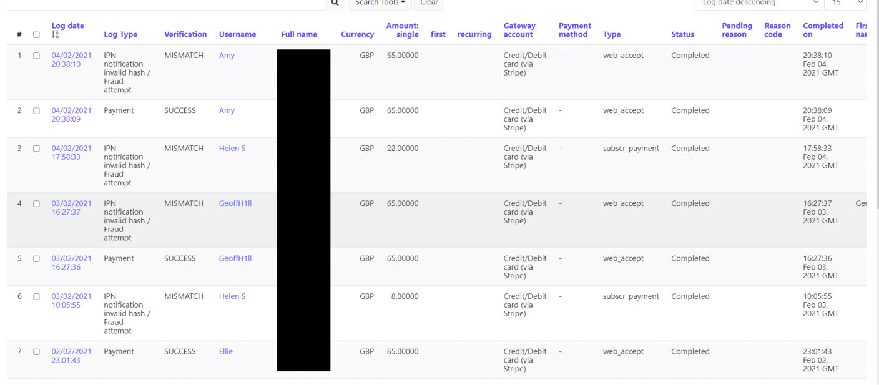
Task: Sort by the Reason code column header
Action: 777,30
